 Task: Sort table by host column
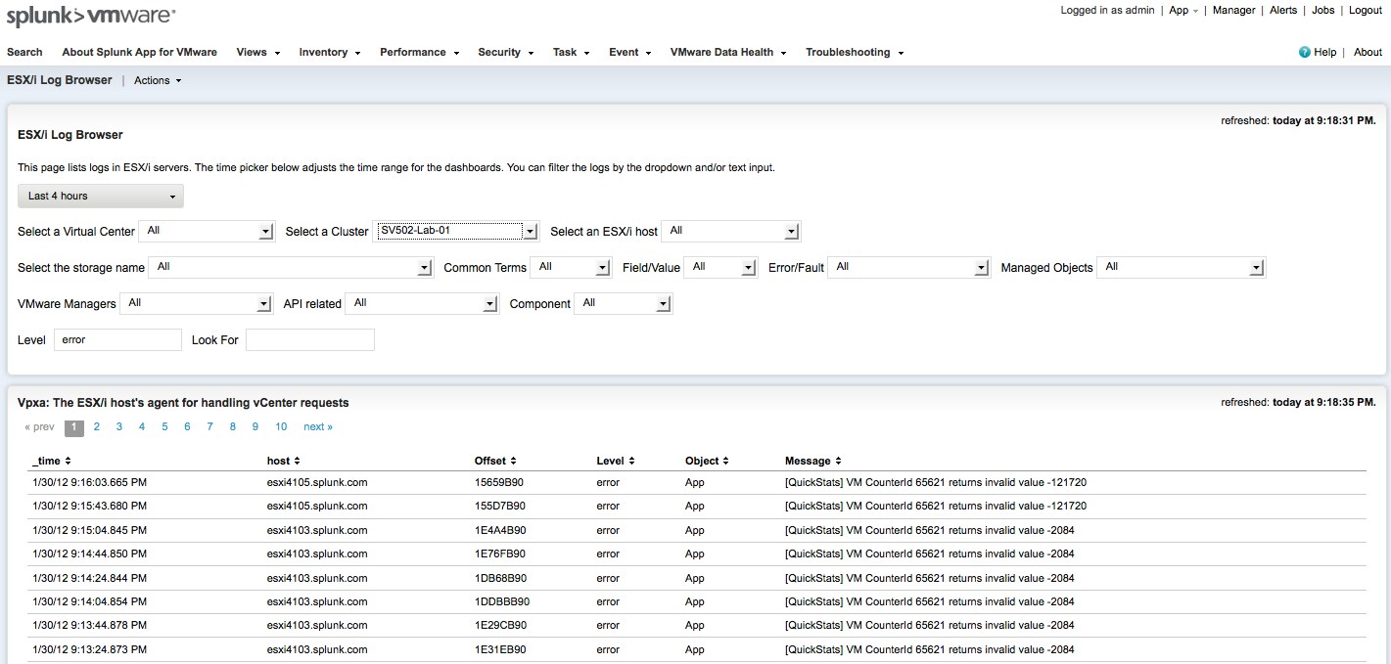pos(283,461)
